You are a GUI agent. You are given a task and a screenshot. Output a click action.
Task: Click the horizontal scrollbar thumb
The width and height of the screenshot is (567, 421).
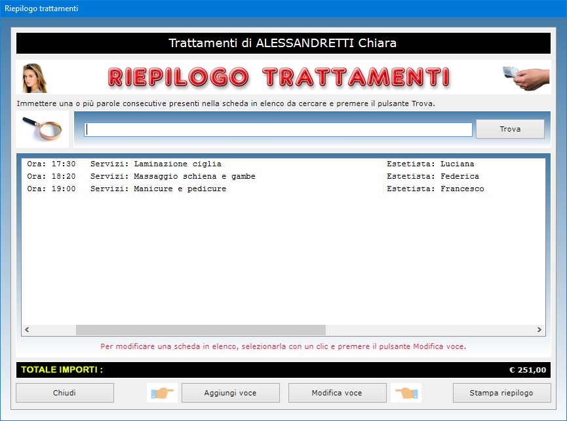click(201, 329)
